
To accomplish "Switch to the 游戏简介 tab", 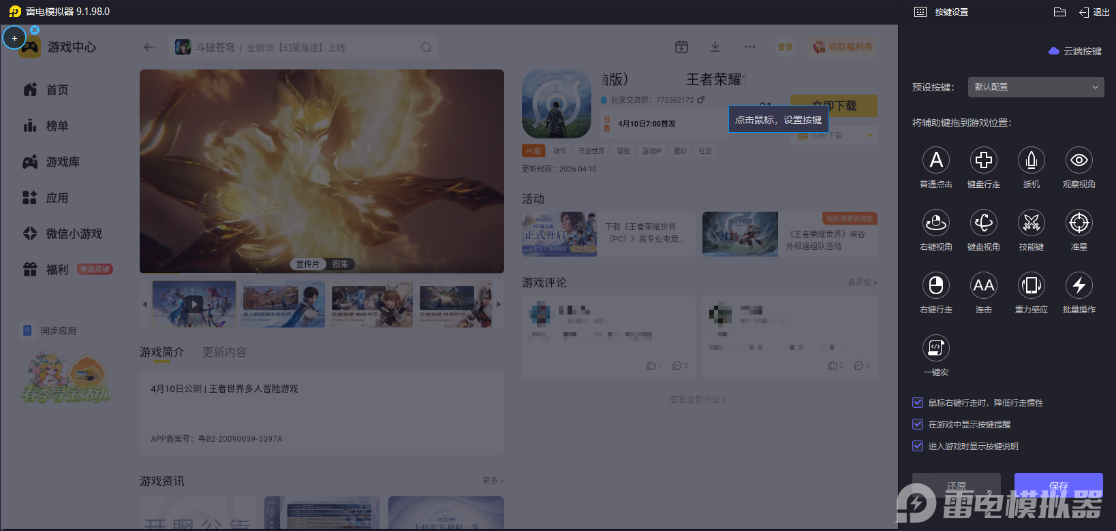I will pos(162,352).
